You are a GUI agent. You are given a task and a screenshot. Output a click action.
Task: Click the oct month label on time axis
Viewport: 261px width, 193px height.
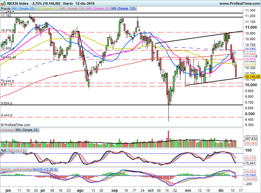(x=151, y=190)
